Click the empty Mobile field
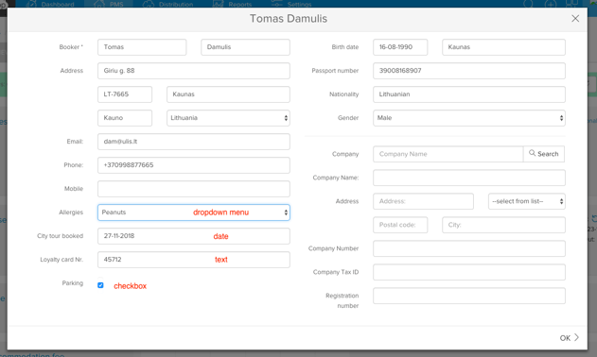The width and height of the screenshot is (597, 357). coord(193,189)
